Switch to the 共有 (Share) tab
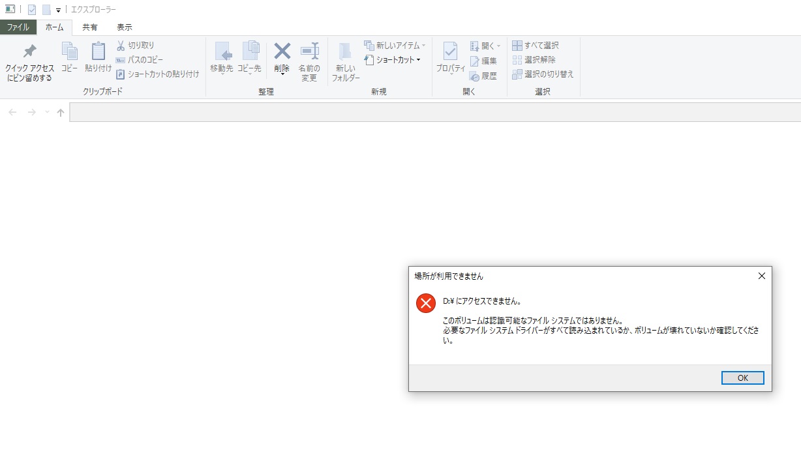Screen dimensions: 801x461 point(90,27)
